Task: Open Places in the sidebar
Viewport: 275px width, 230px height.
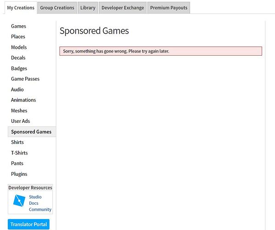Action: click(x=18, y=36)
